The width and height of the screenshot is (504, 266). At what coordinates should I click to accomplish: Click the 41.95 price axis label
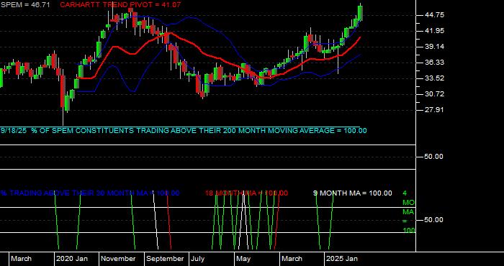coord(434,31)
